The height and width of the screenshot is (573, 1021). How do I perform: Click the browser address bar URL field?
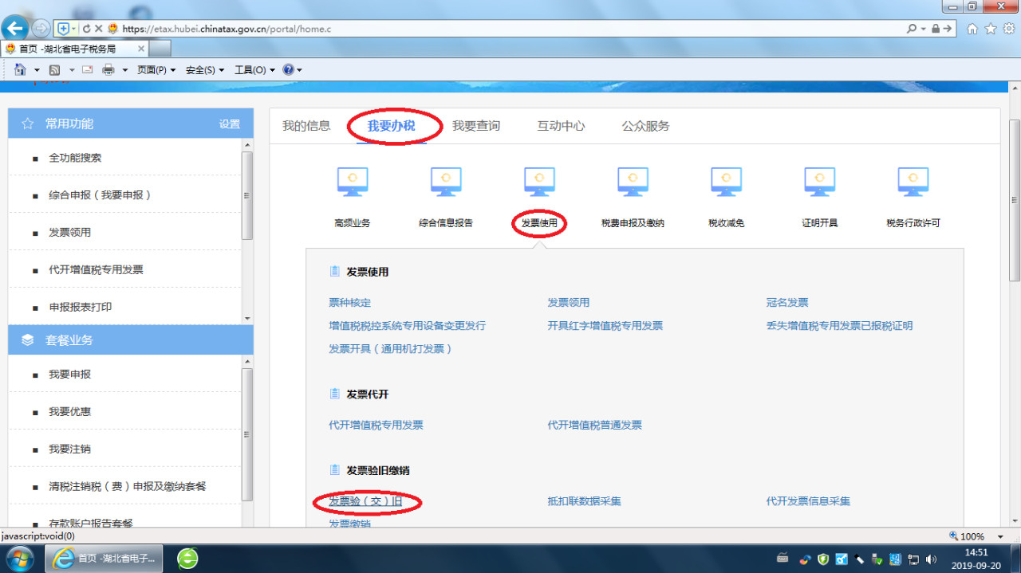point(510,29)
